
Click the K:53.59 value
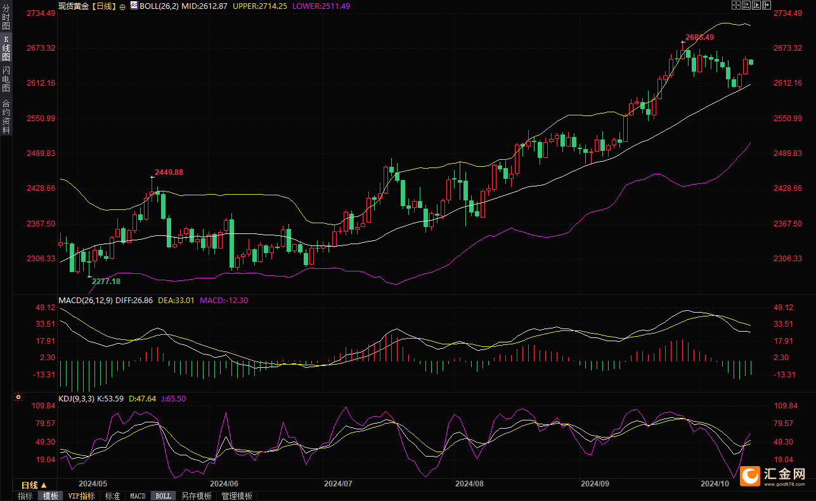point(110,398)
